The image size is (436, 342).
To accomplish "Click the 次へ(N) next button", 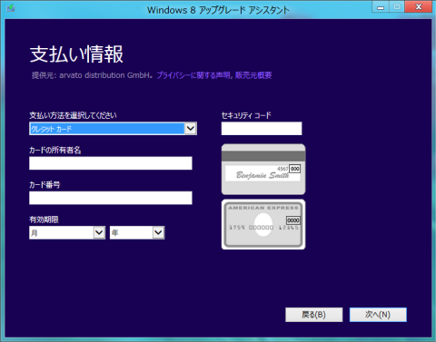I will point(378,315).
